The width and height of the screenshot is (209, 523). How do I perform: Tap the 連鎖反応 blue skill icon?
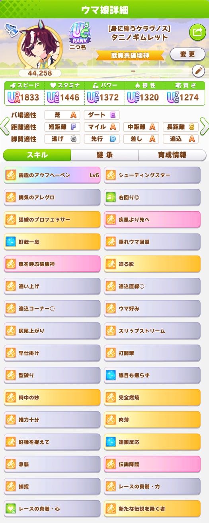click(x=111, y=442)
